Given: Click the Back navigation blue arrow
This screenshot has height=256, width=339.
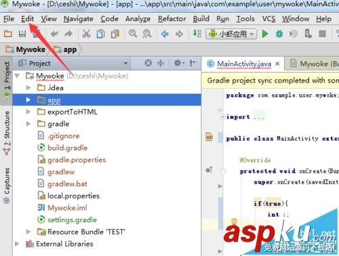Looking at the screenshot, I should coord(165,34).
